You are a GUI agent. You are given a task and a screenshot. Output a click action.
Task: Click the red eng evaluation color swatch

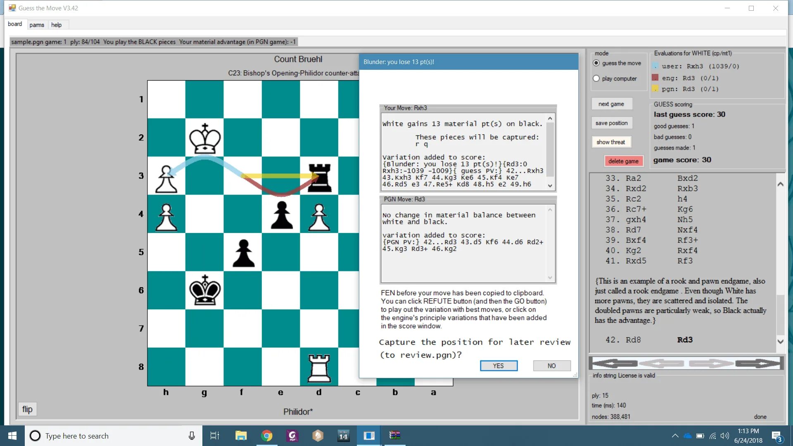tap(655, 78)
